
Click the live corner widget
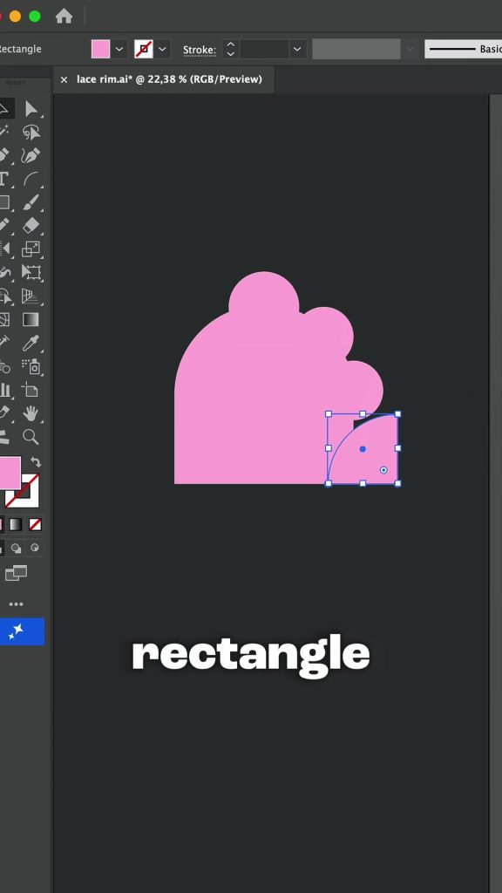click(x=383, y=470)
